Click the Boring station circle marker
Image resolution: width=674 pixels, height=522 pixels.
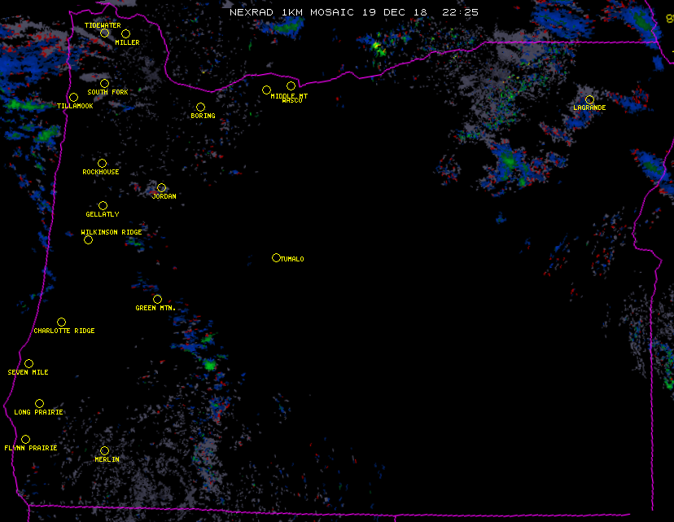pyautogui.click(x=200, y=107)
